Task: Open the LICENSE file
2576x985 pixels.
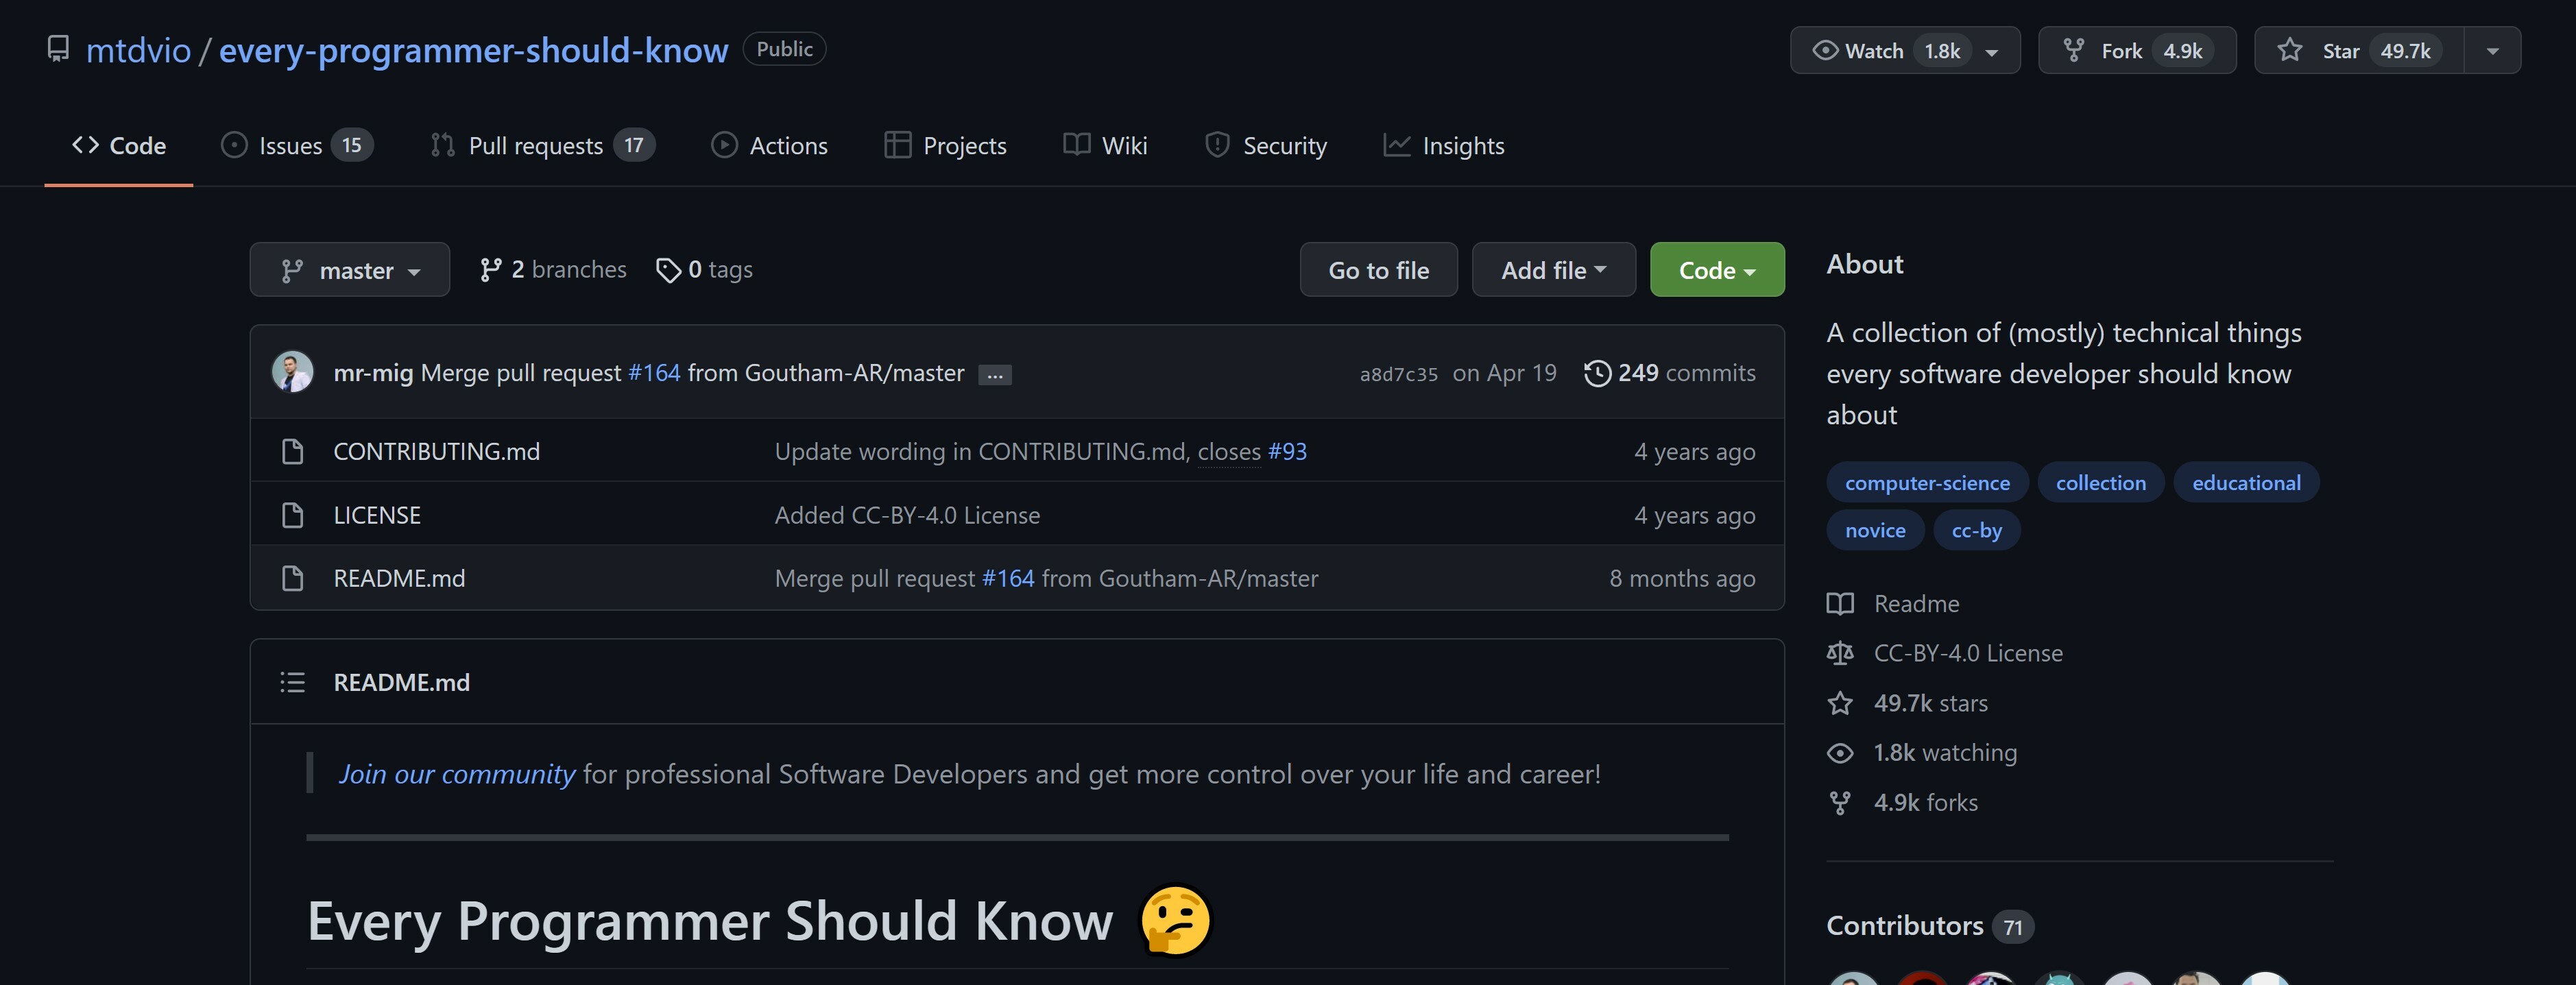Action: tap(377, 515)
